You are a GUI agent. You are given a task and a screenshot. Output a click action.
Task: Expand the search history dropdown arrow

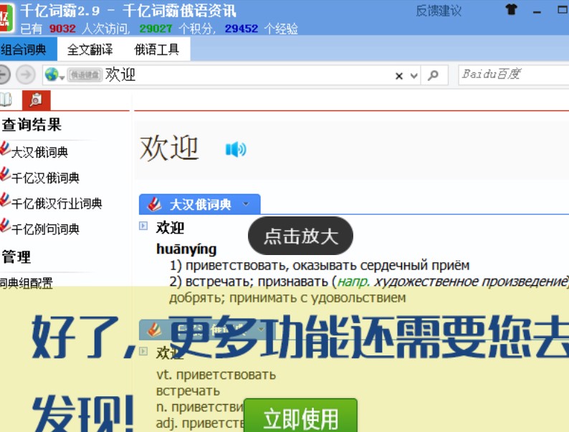point(413,76)
